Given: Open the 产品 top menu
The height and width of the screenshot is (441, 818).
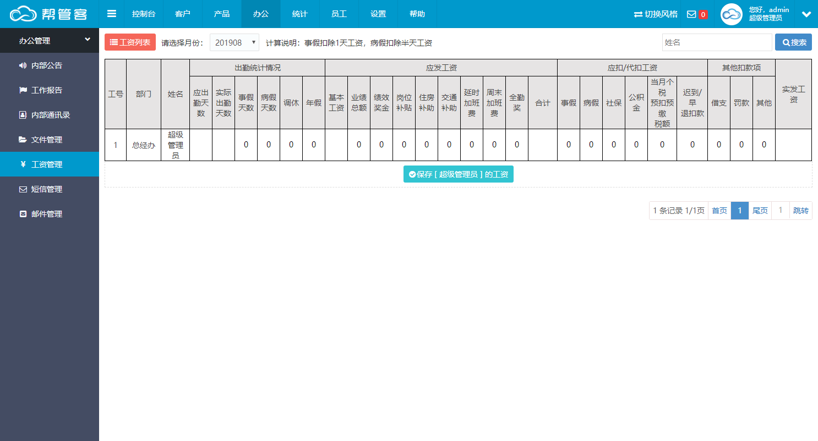Looking at the screenshot, I should point(222,14).
